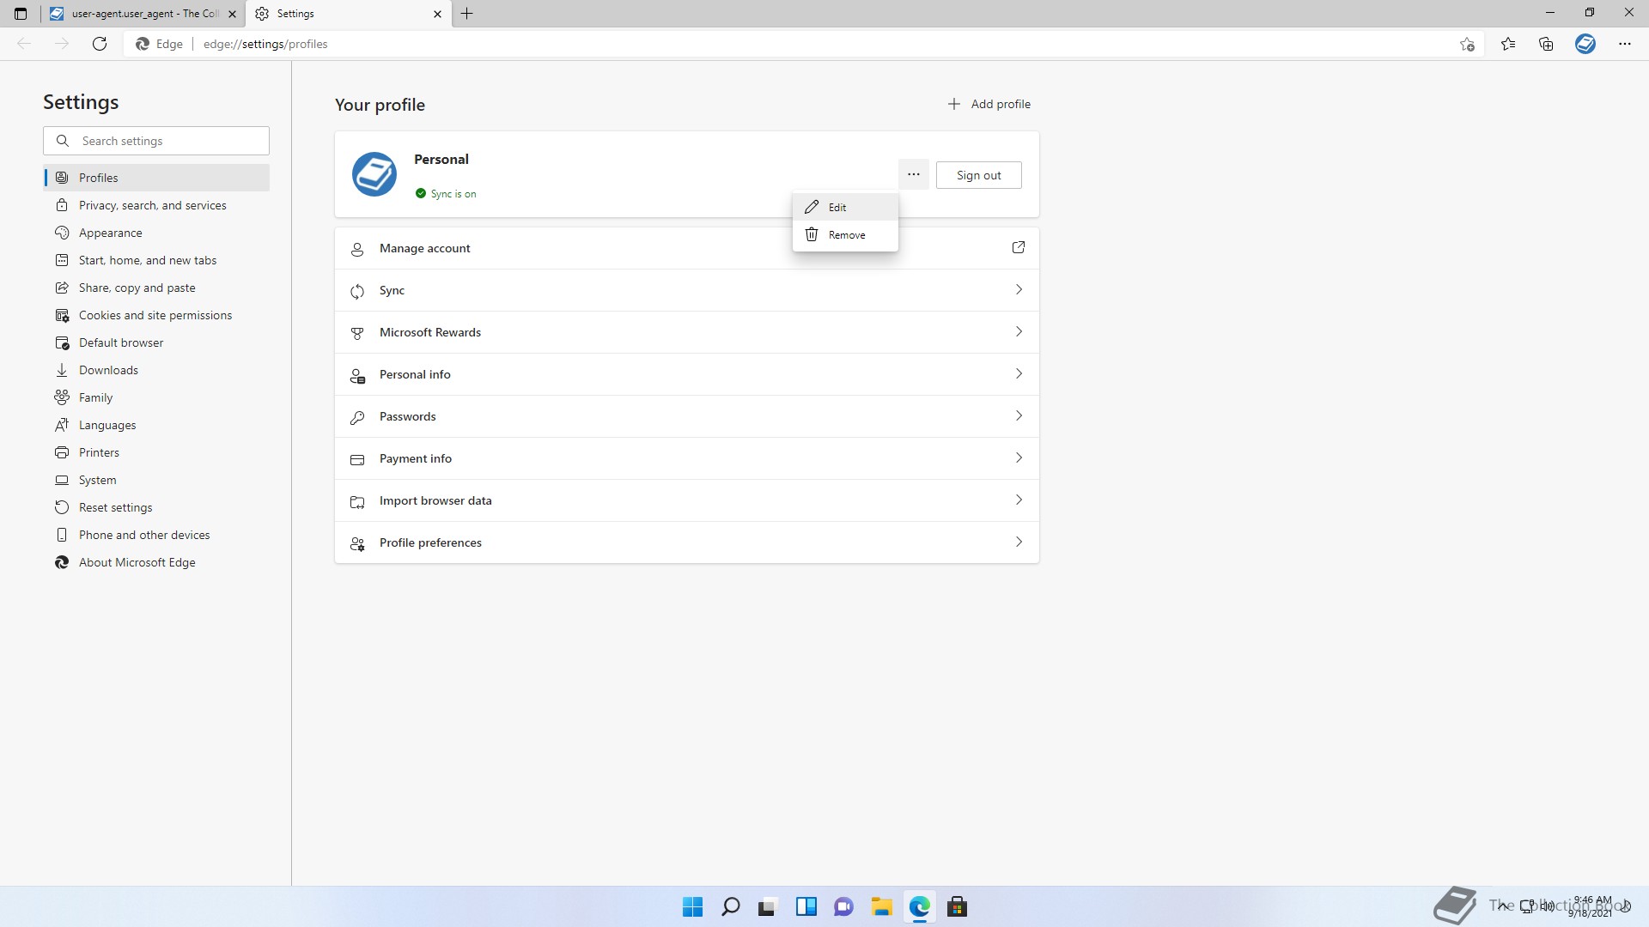
Task: Open Widgets from the taskbar
Action: pyautogui.click(x=806, y=906)
